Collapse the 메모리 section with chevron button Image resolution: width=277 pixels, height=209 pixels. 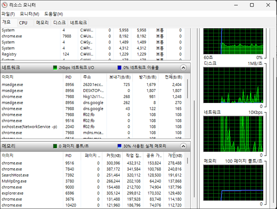tap(183, 146)
